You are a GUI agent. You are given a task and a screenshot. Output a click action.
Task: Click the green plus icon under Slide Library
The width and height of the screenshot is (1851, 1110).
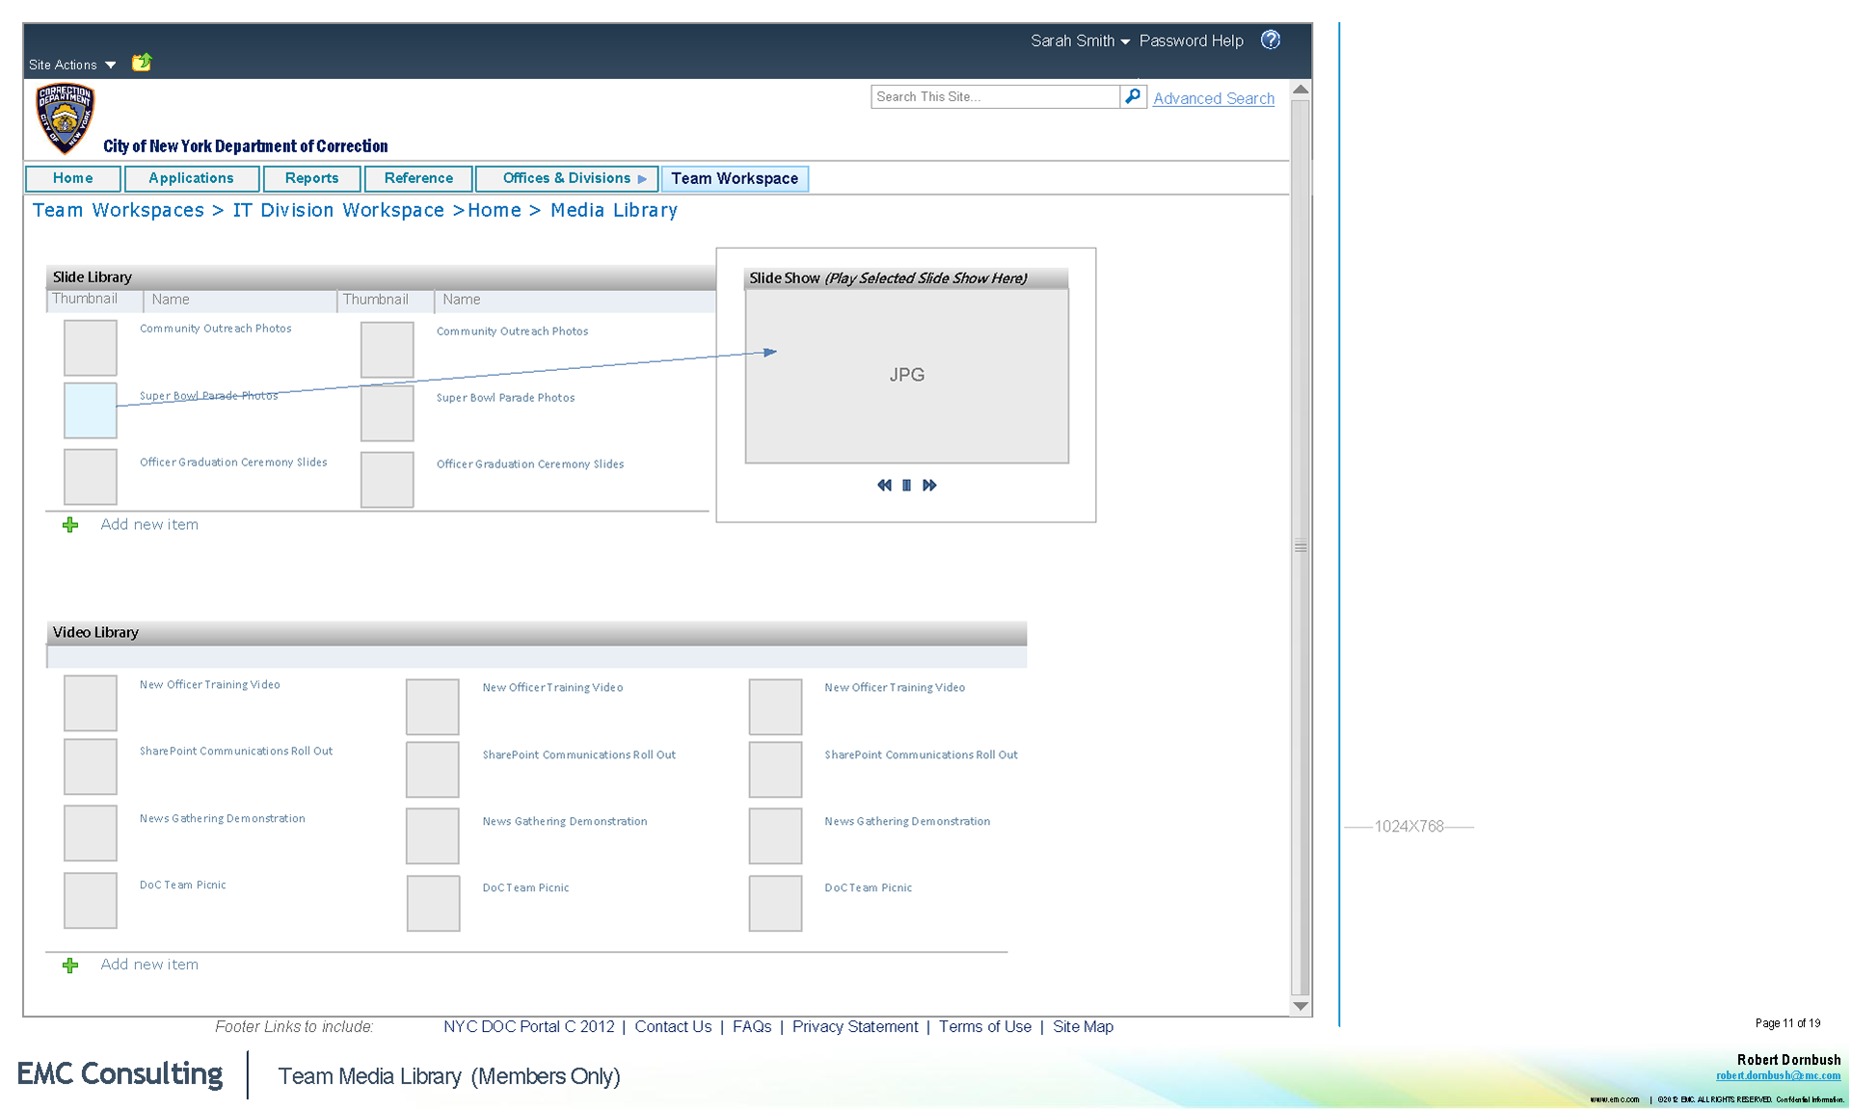click(x=70, y=525)
